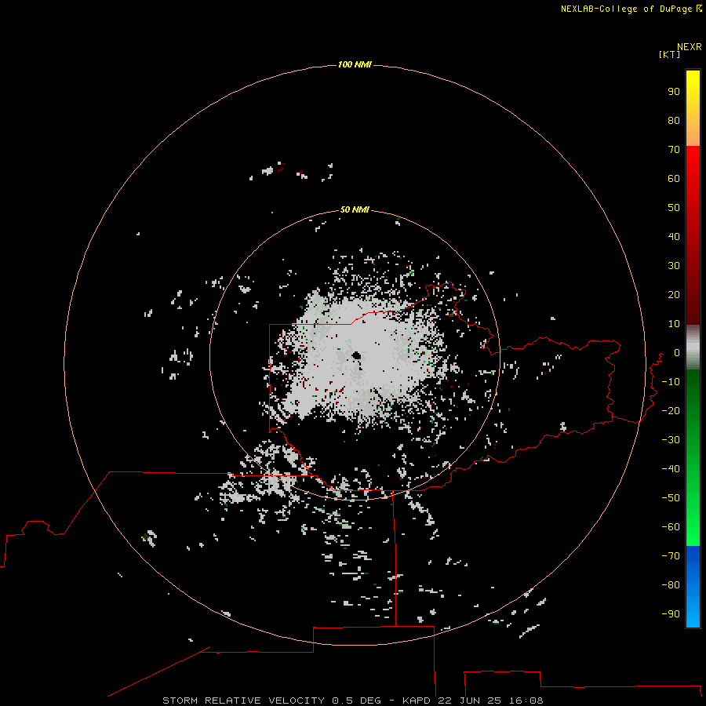Select the -80 value on the velocity scale
The height and width of the screenshot is (706, 706).
click(x=671, y=585)
